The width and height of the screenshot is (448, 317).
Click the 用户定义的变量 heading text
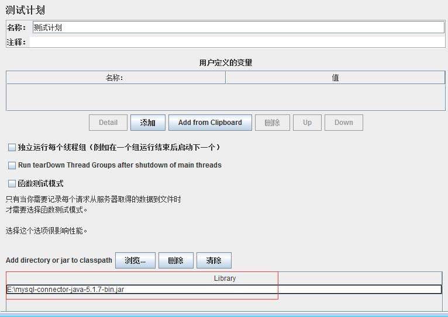point(226,62)
